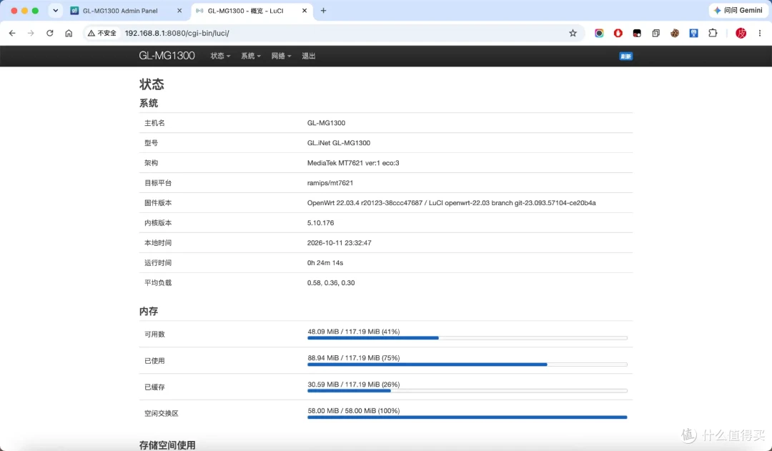The width and height of the screenshot is (772, 451).
Task: Click the 已缓存 memory progress bar
Action: (467, 390)
